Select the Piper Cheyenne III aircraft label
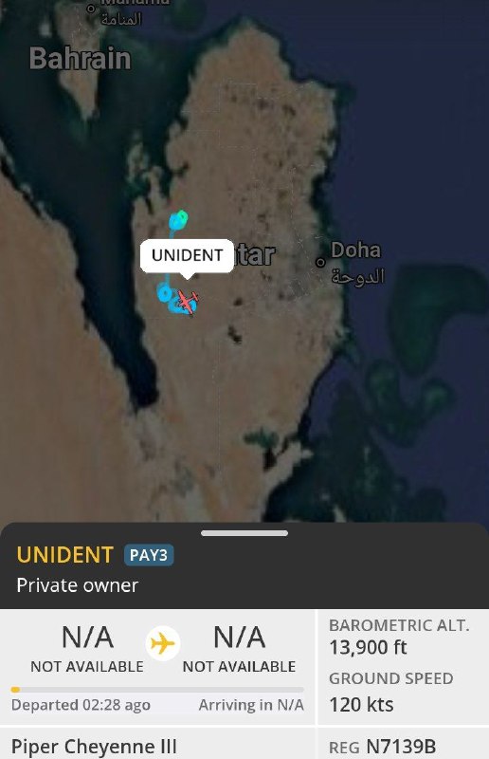The image size is (489, 759). point(94,747)
